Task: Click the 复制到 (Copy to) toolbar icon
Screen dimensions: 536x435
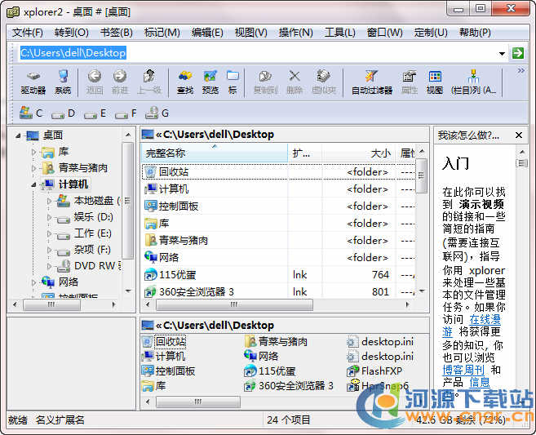Action: pyautogui.click(x=265, y=82)
